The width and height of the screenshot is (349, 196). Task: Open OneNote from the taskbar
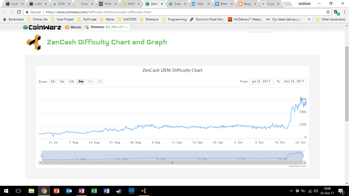click(x=82, y=191)
